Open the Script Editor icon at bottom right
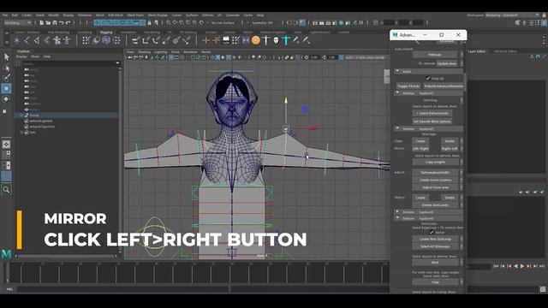 pyautogui.click(x=542, y=289)
